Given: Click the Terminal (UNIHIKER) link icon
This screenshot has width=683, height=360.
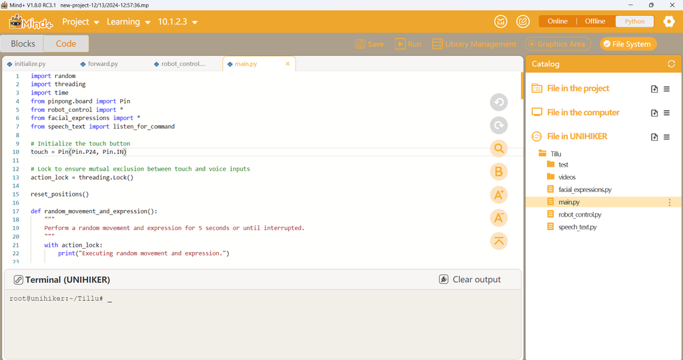Looking at the screenshot, I should pos(18,280).
